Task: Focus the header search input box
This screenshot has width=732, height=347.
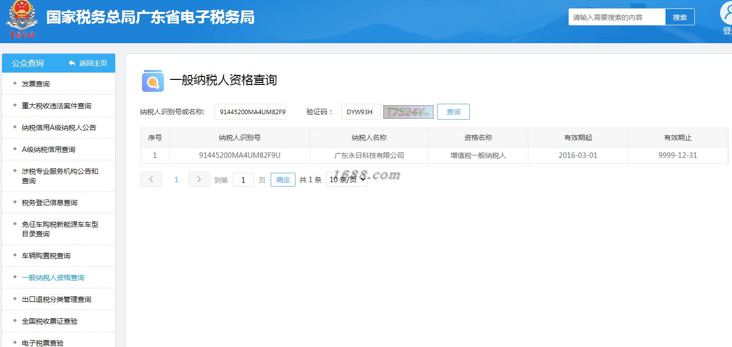Action: click(x=617, y=17)
